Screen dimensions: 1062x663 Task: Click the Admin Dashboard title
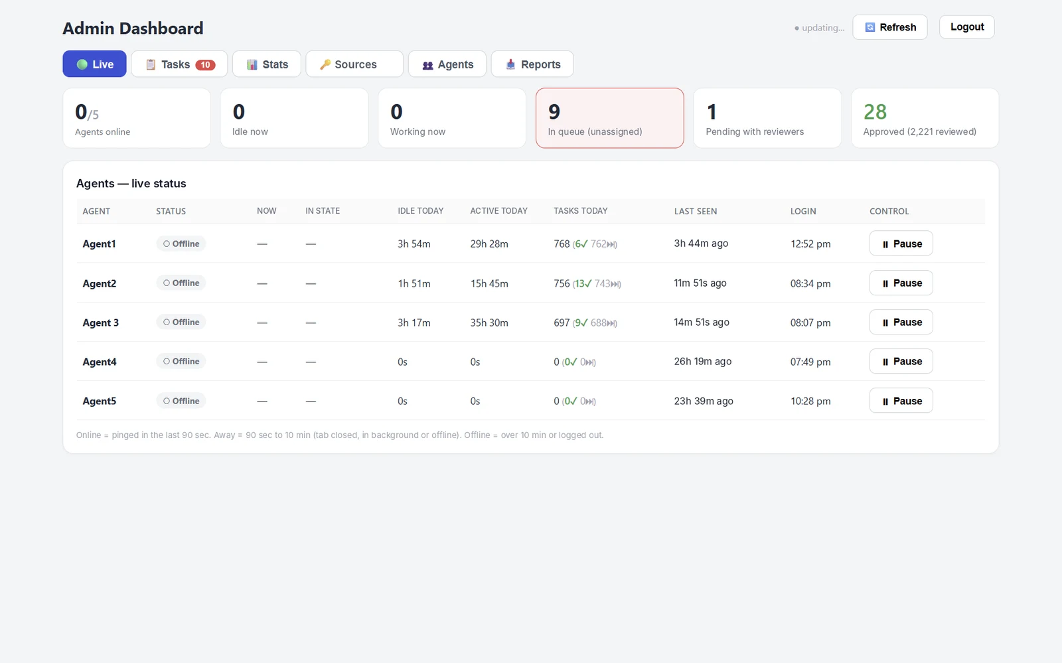(x=133, y=29)
